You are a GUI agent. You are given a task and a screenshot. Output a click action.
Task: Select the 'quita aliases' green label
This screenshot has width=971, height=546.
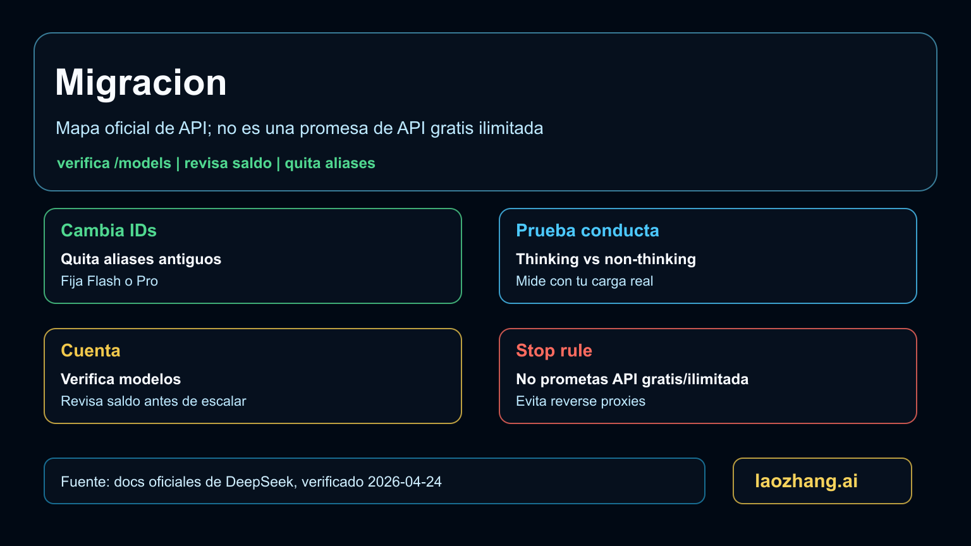(330, 162)
